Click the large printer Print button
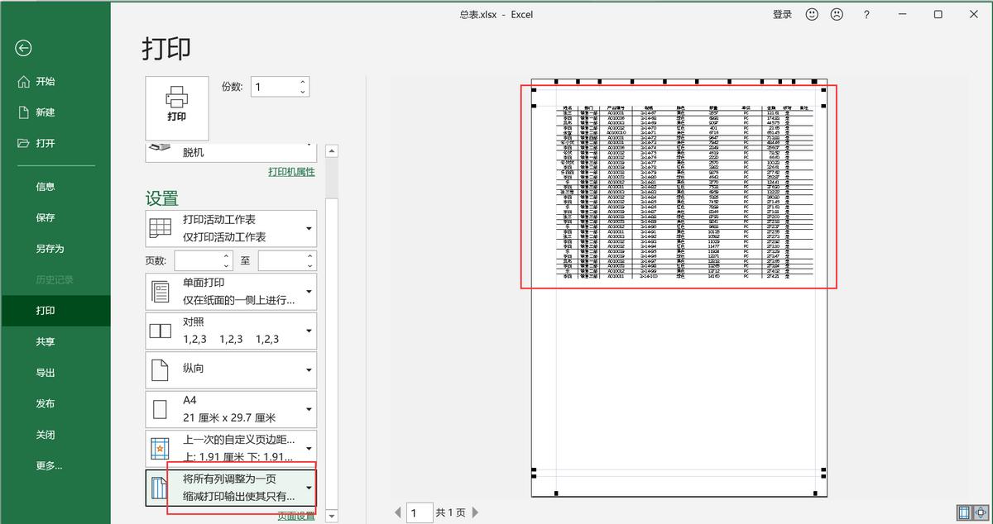The width and height of the screenshot is (993, 524). [177, 107]
